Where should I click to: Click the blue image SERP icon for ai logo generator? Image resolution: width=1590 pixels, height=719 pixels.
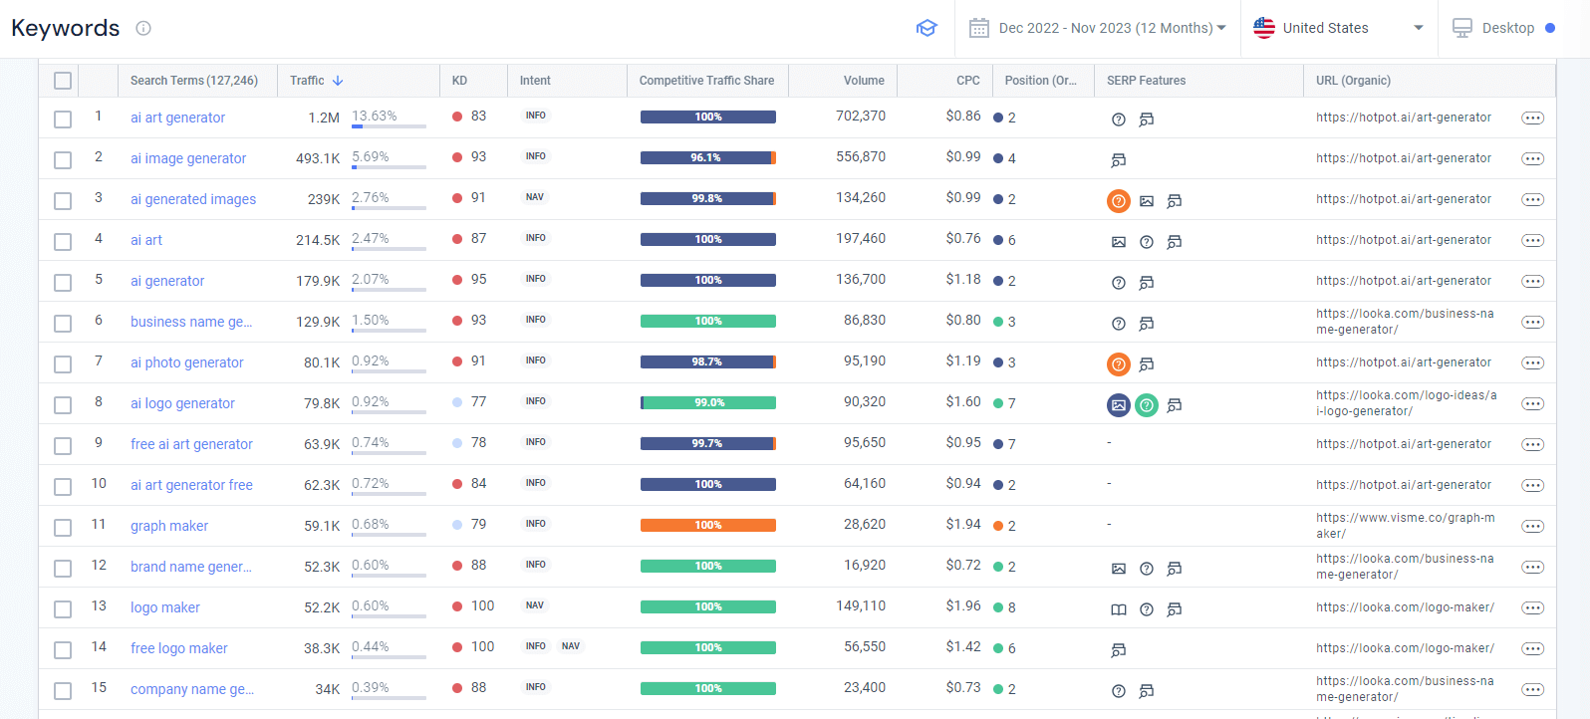pyautogui.click(x=1119, y=405)
